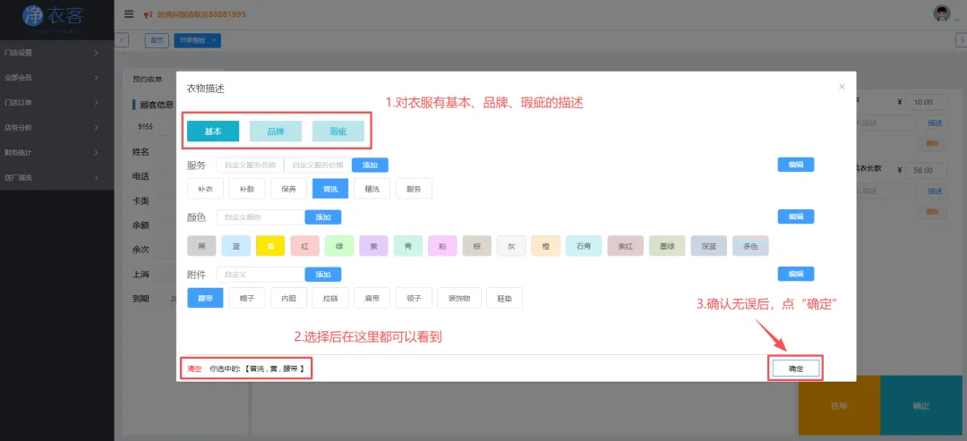Toggle the 装饰物 accessory option
The image size is (967, 441).
pos(458,298)
